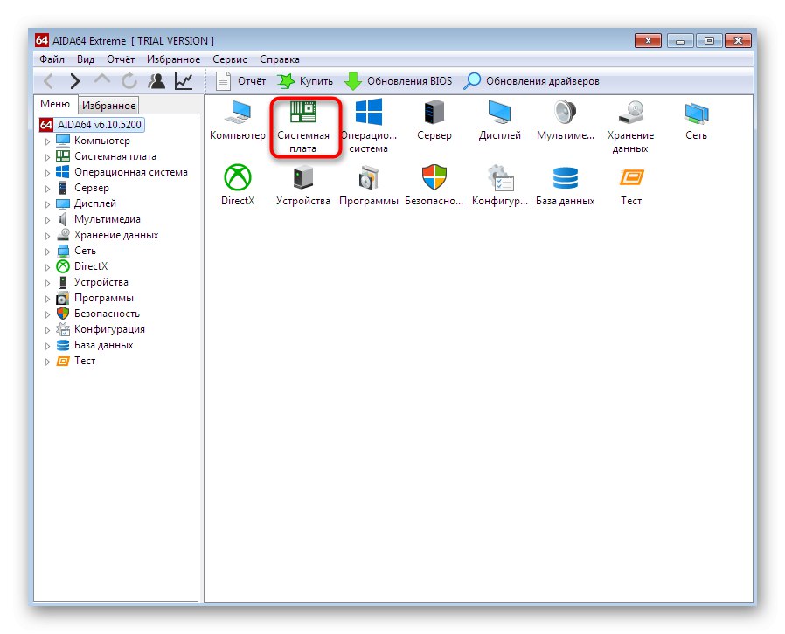This screenshot has height=634, width=785.
Task: Select AIDA64 v6.10.5200 root tree item
Action: coord(92,125)
